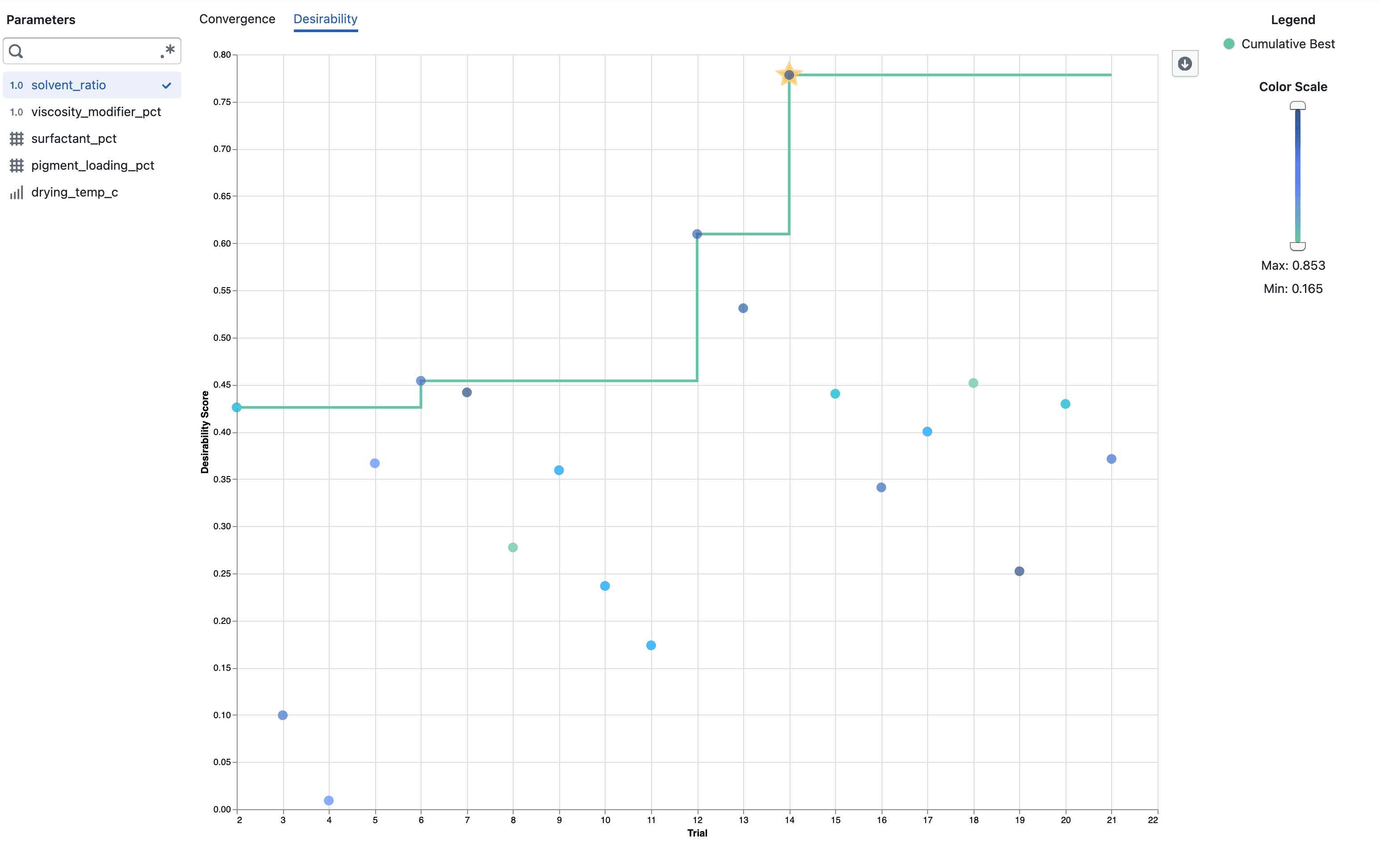Click the Max: 0.853 value
The image size is (1380, 853).
coord(1292,266)
